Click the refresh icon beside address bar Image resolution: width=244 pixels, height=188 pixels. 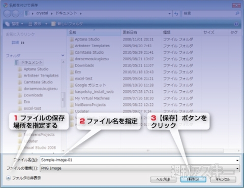coord(176,14)
